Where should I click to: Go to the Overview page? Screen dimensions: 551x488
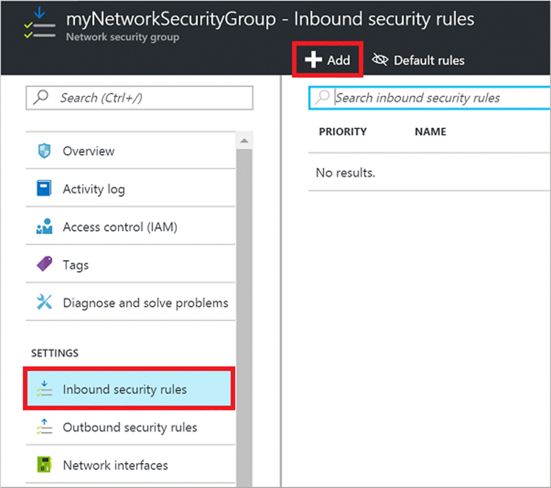[x=88, y=151]
